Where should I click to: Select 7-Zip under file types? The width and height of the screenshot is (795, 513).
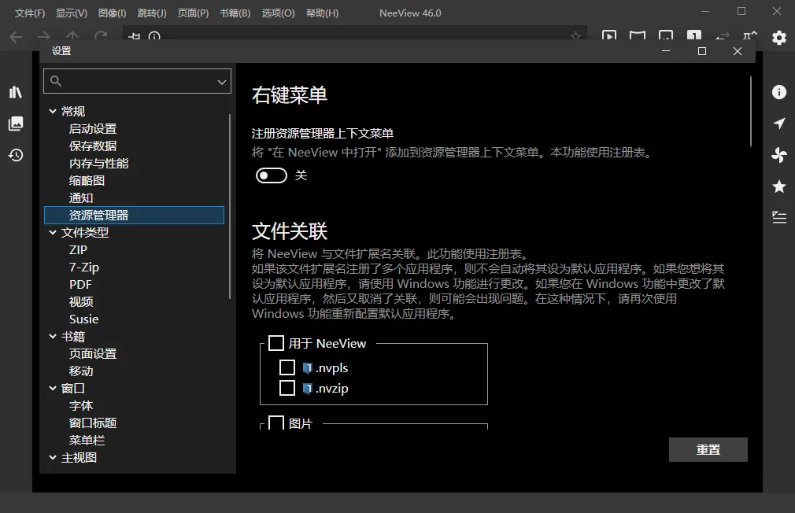tap(84, 268)
